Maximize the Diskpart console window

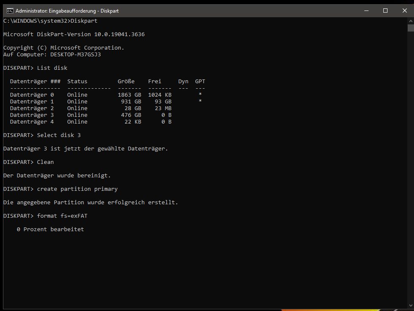(x=385, y=11)
